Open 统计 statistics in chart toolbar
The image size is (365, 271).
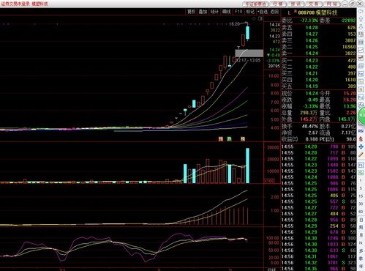214,12
